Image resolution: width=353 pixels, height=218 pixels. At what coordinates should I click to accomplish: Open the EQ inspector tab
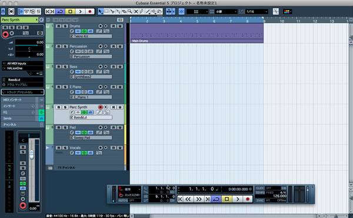(19, 112)
